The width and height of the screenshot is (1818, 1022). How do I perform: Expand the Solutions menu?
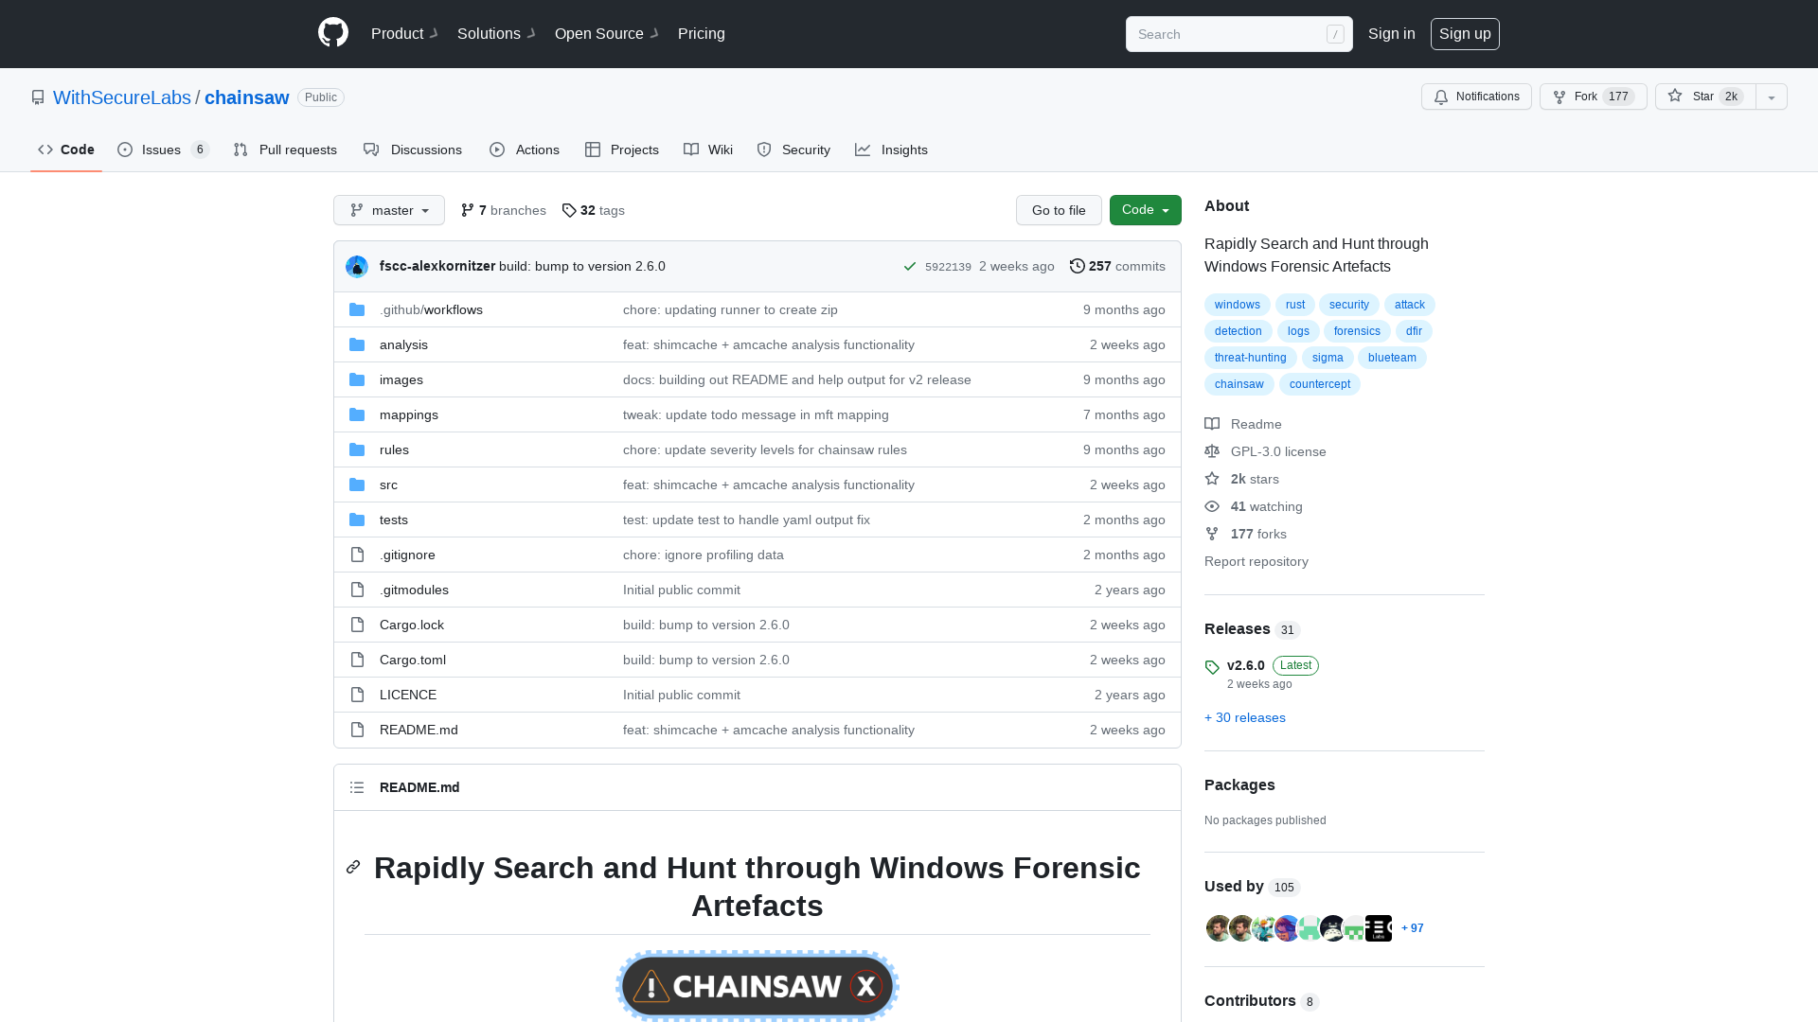(x=496, y=33)
